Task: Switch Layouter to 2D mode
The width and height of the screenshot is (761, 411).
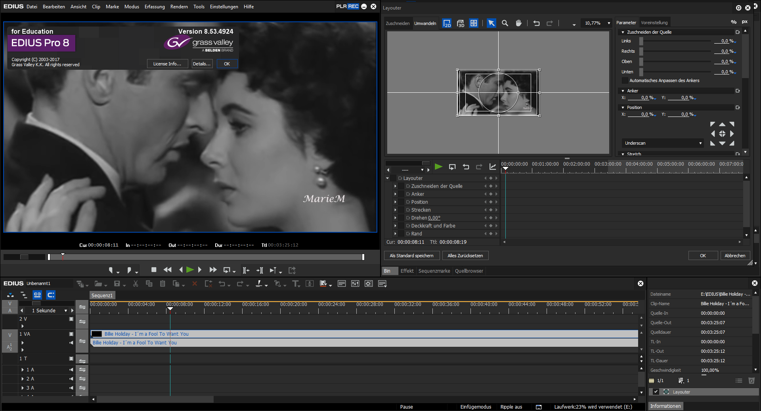Action: pos(447,23)
